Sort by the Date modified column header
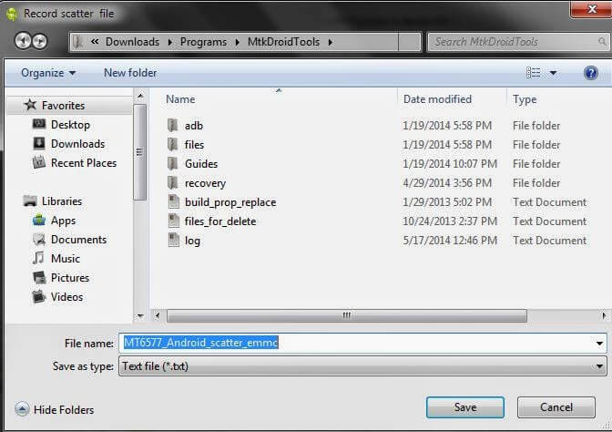The height and width of the screenshot is (432, 612). tap(437, 99)
